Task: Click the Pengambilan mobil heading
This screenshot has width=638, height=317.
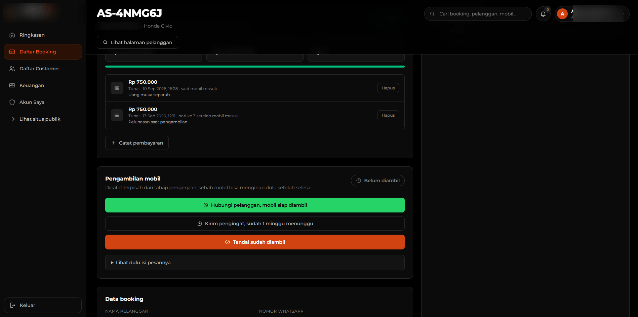Action: coord(133,179)
